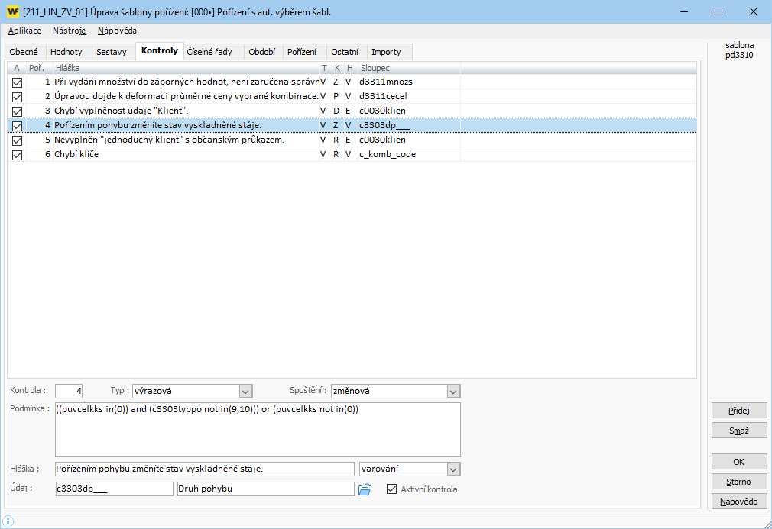Click the info icon in status bar
This screenshot has width=772, height=529.
click(8, 521)
